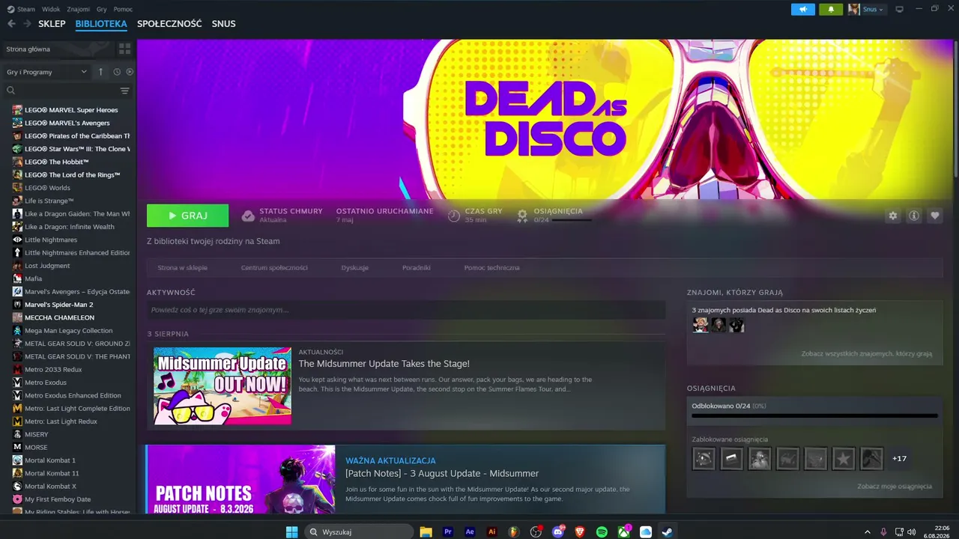Sort library with the up arrow button
Viewport: 959px width, 539px height.
pyautogui.click(x=101, y=72)
